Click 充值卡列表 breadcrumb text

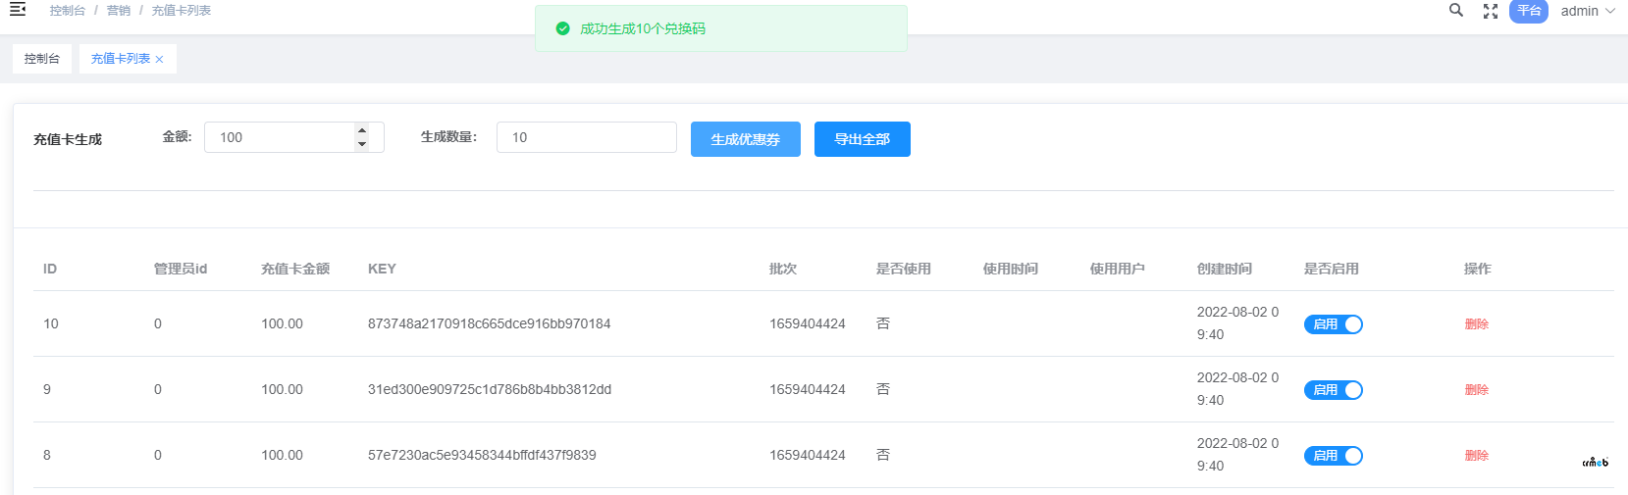tap(182, 10)
